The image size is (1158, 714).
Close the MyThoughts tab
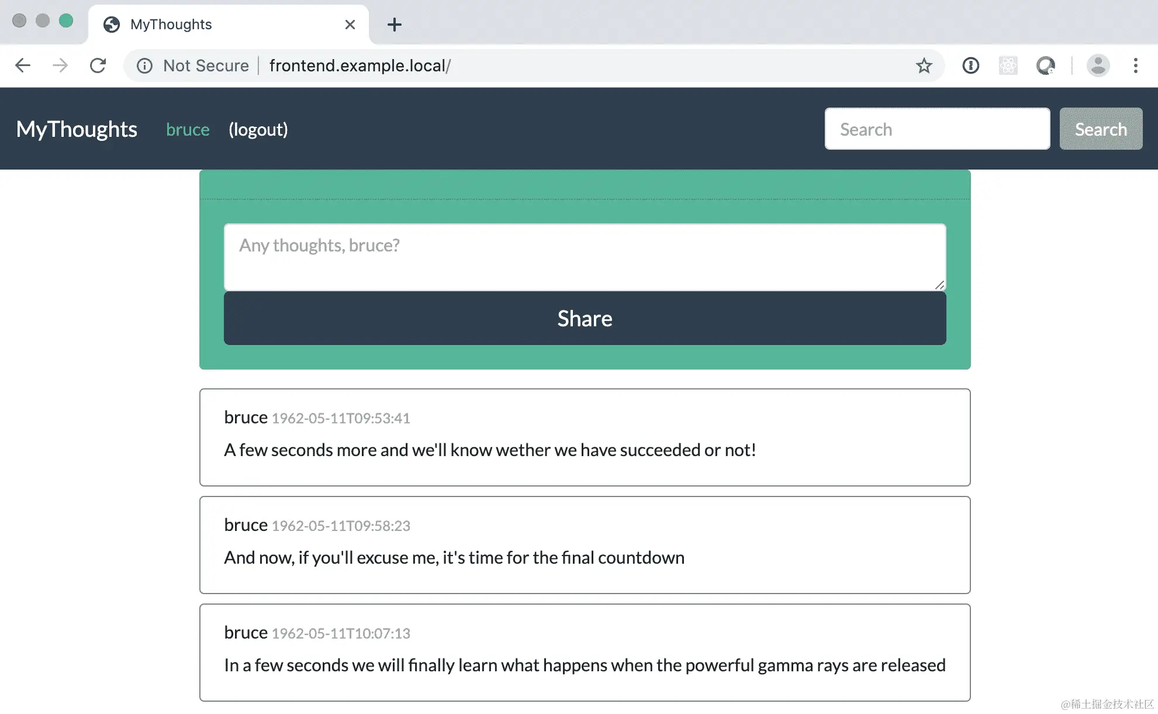pyautogui.click(x=350, y=25)
